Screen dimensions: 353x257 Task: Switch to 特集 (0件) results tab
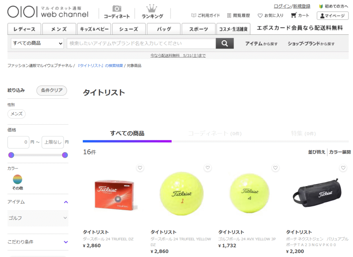(x=303, y=134)
